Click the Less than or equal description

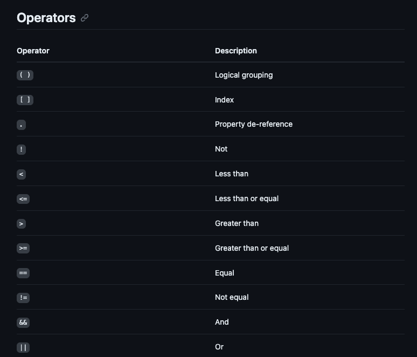pos(246,198)
